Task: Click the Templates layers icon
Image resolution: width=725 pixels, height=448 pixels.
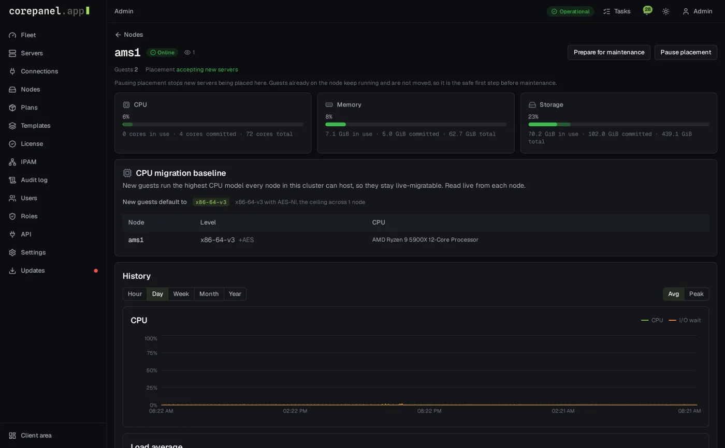Action: pyautogui.click(x=12, y=126)
